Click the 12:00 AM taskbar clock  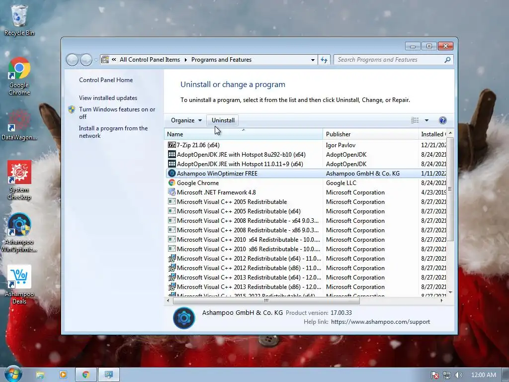click(x=483, y=375)
